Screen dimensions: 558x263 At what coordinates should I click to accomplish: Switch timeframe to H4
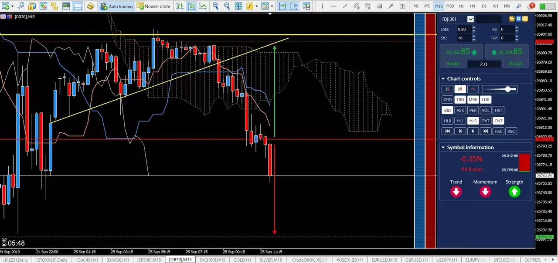[x=473, y=6]
